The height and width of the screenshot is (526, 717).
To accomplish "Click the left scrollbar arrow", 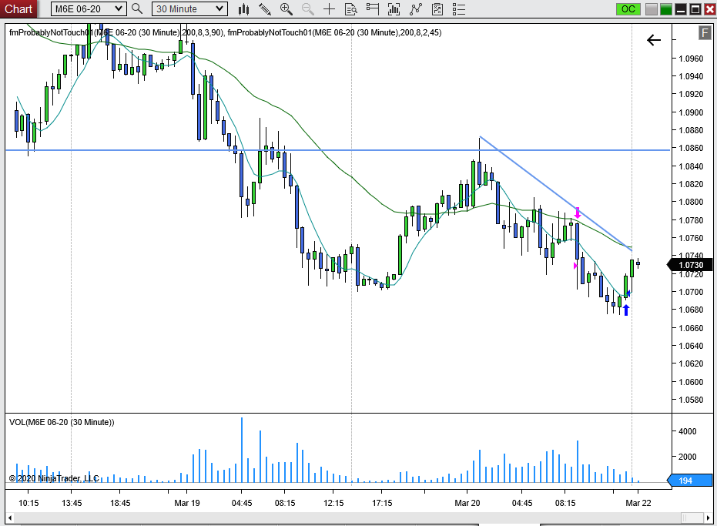I will [10, 518].
